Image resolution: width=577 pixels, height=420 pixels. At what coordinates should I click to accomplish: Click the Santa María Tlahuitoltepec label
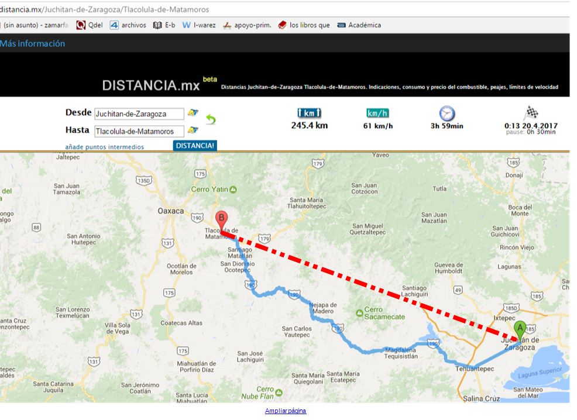pos(307,203)
